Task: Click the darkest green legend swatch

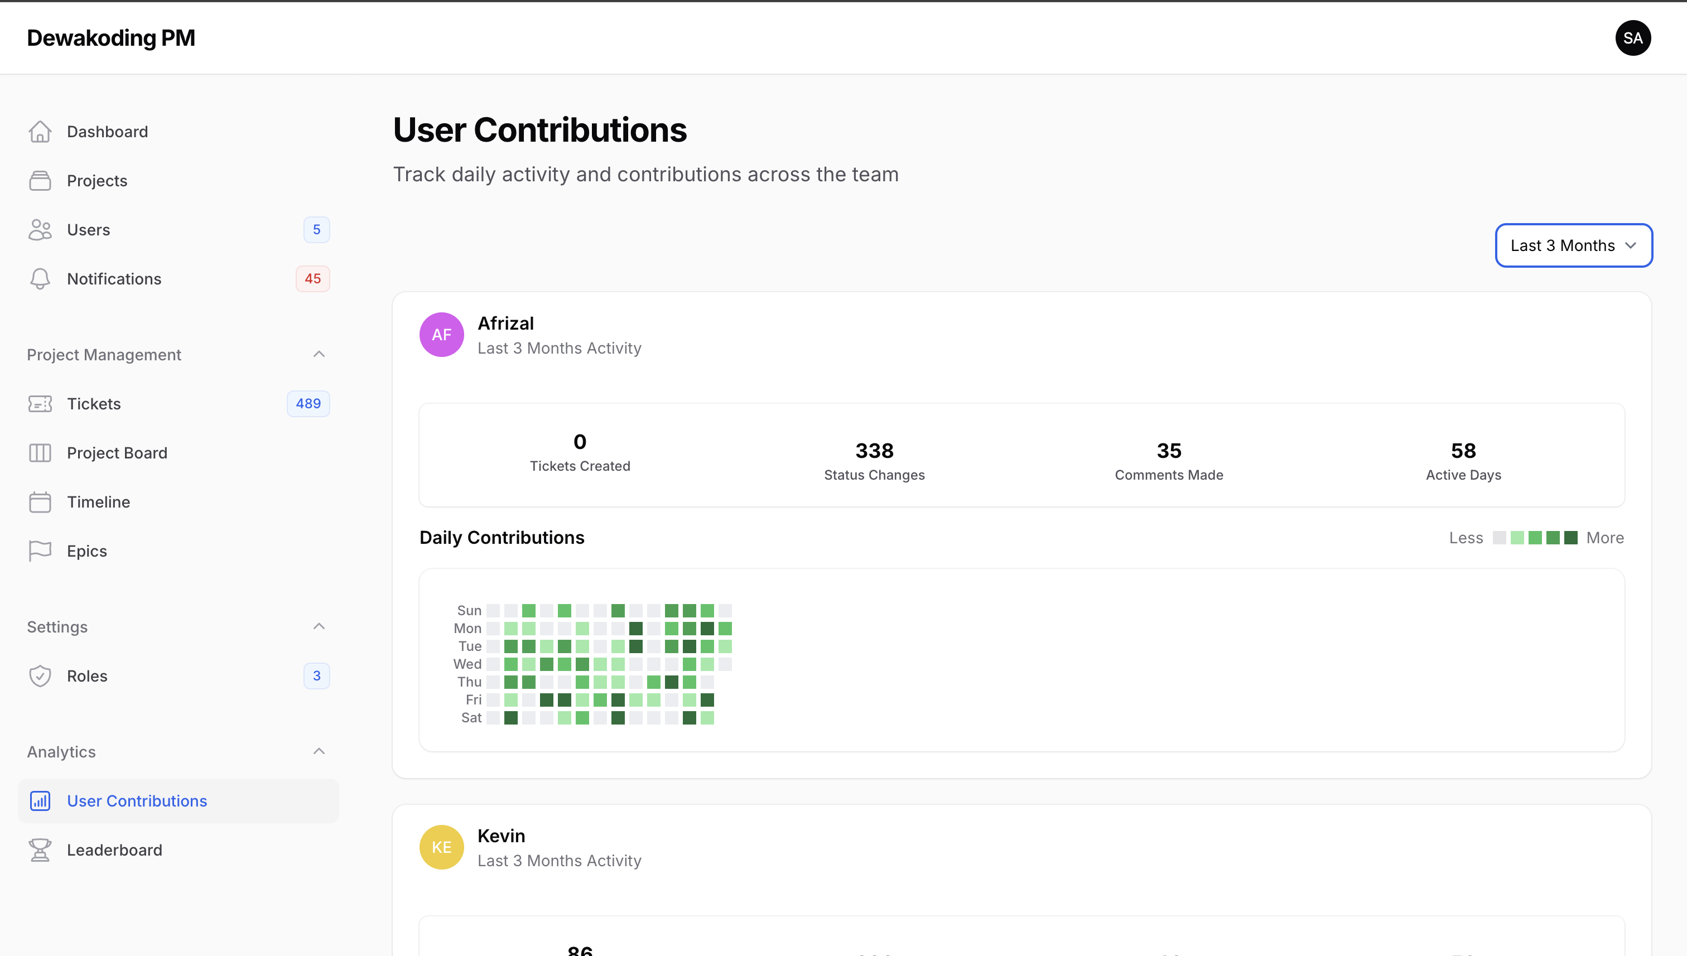Action: (x=1570, y=538)
